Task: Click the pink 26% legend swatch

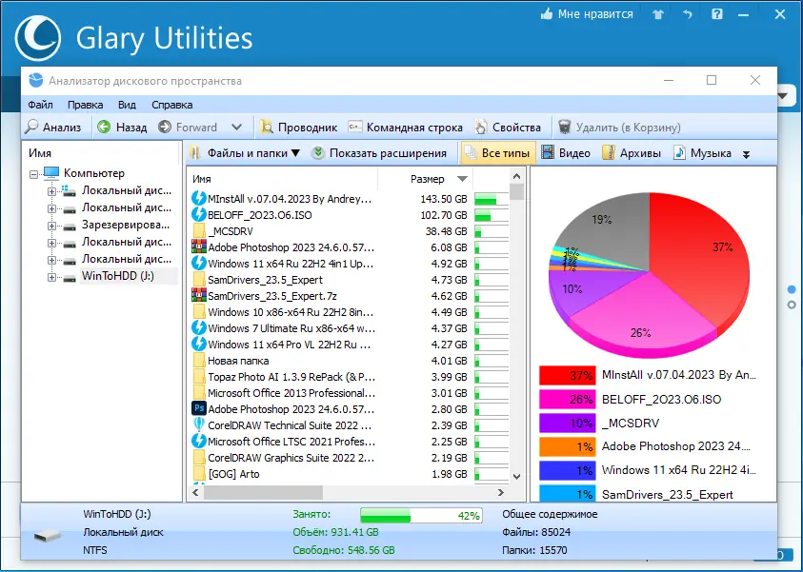Action: pyautogui.click(x=567, y=399)
